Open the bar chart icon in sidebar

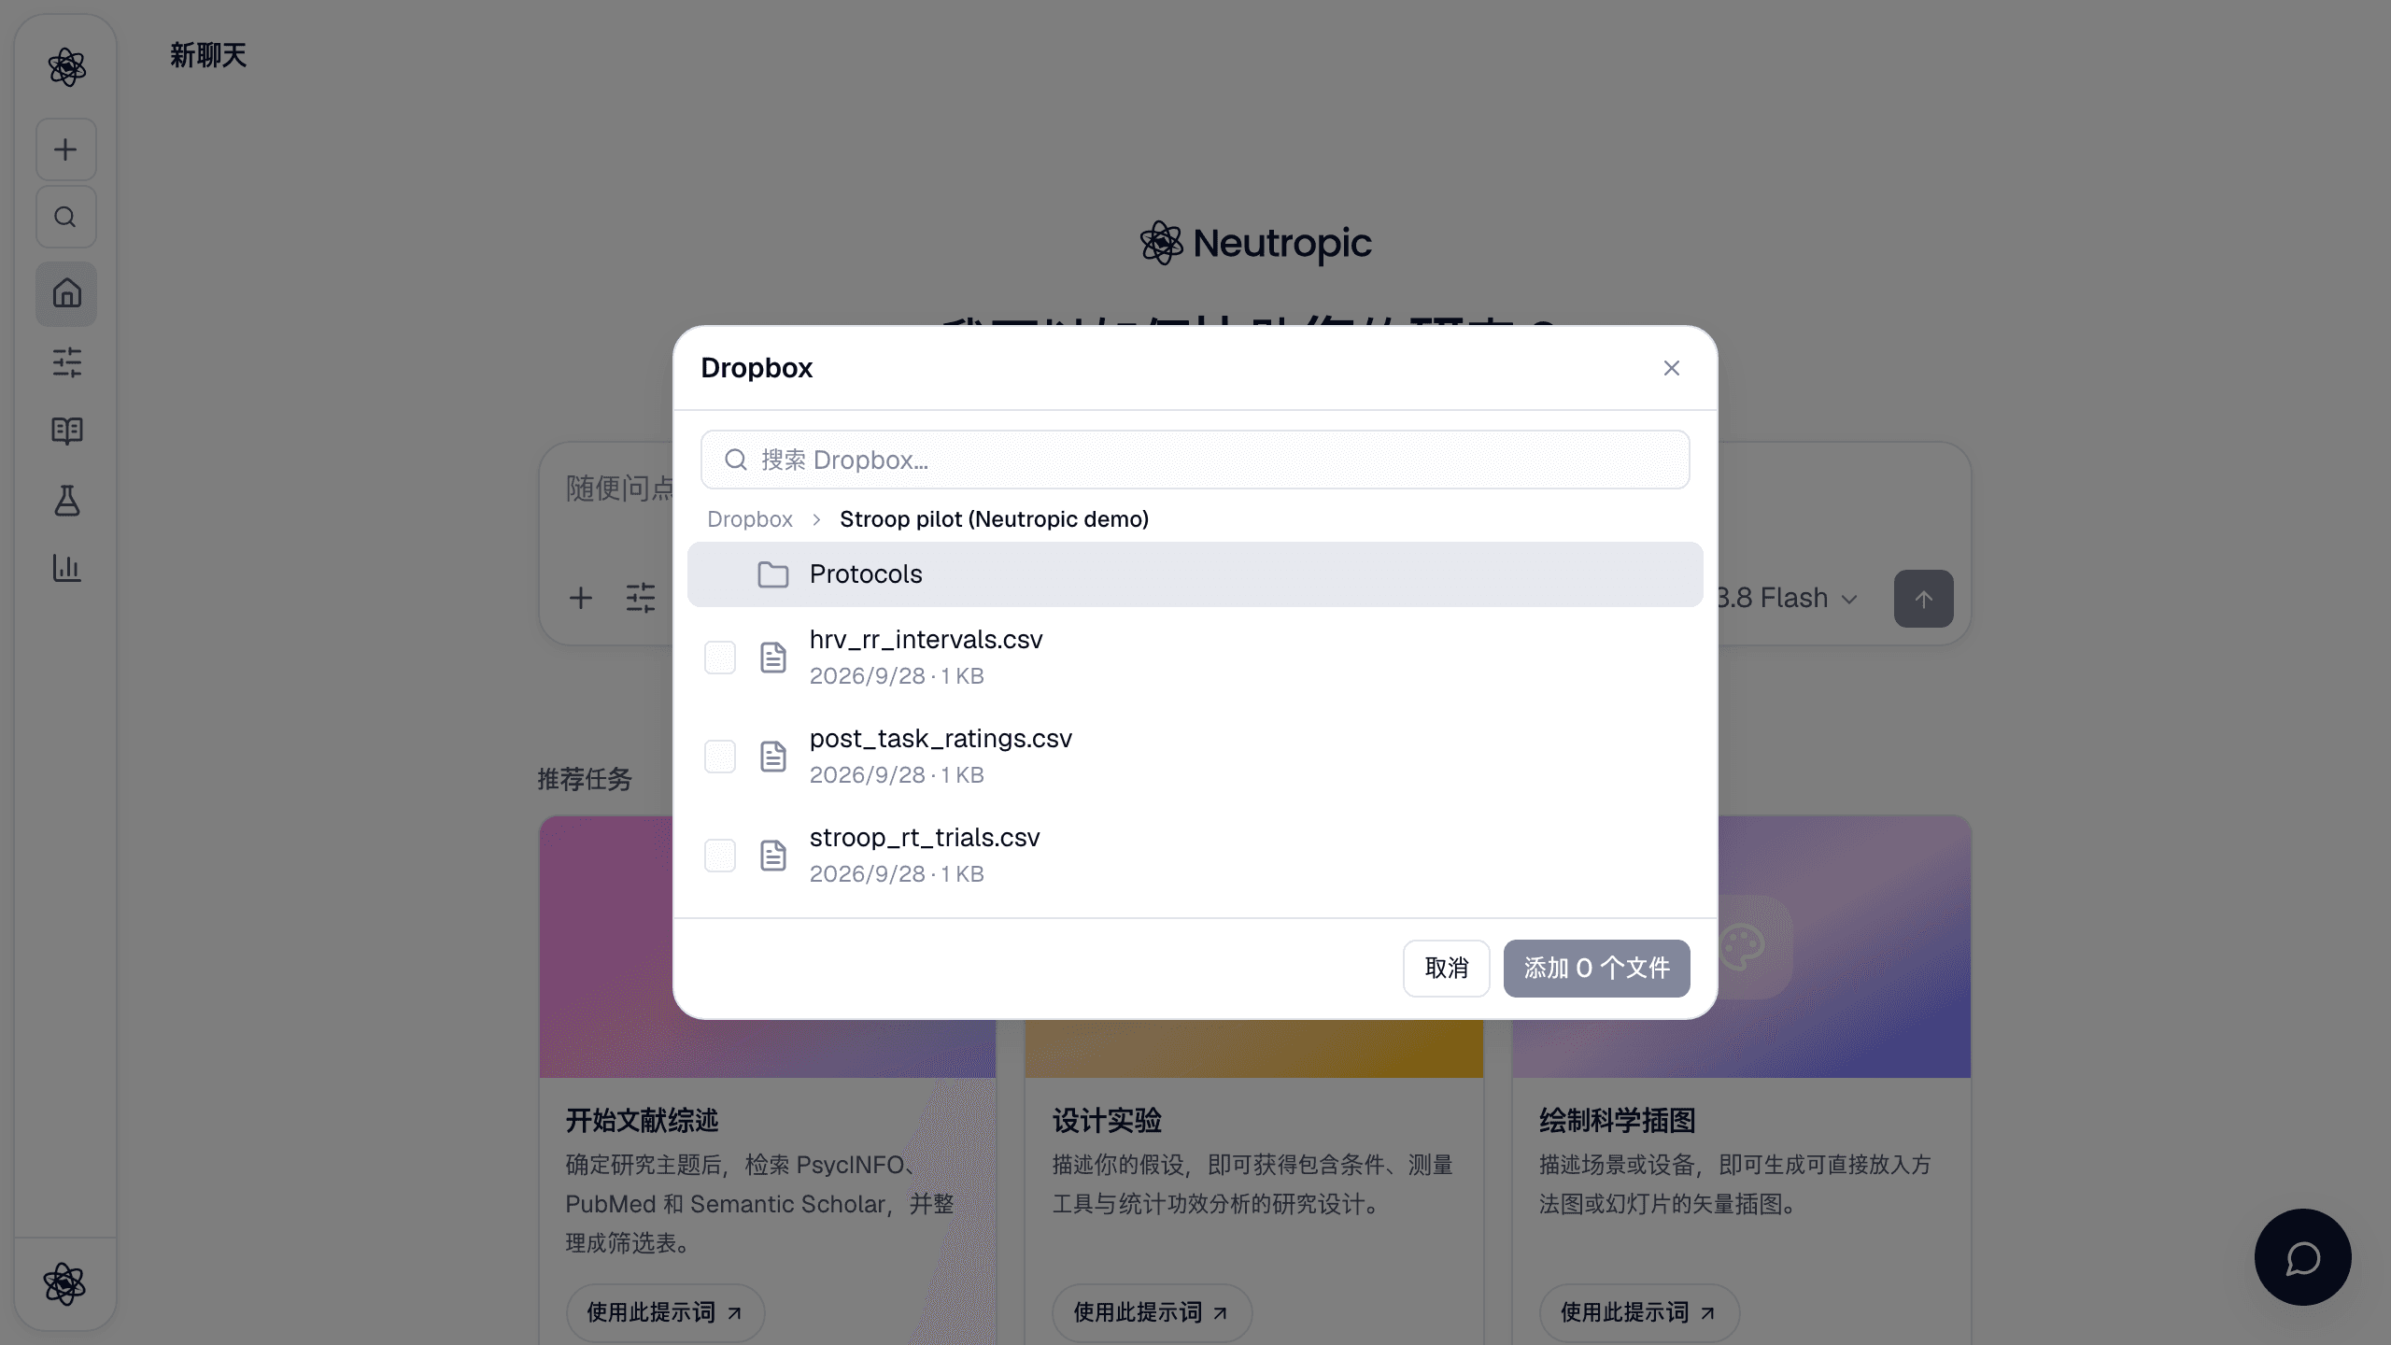pos(66,568)
